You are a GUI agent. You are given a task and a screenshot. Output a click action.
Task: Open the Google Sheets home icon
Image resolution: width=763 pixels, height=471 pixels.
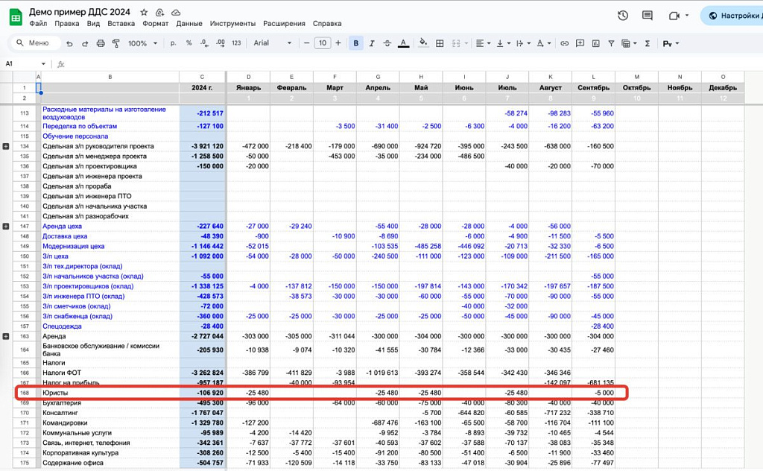click(x=16, y=17)
